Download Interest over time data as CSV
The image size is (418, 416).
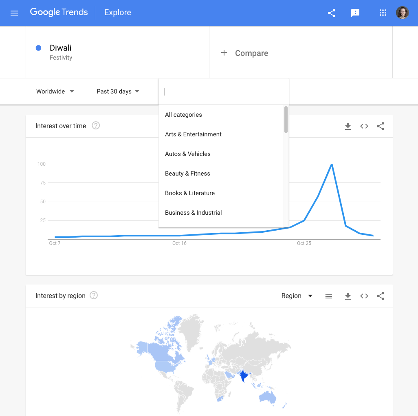(x=348, y=126)
